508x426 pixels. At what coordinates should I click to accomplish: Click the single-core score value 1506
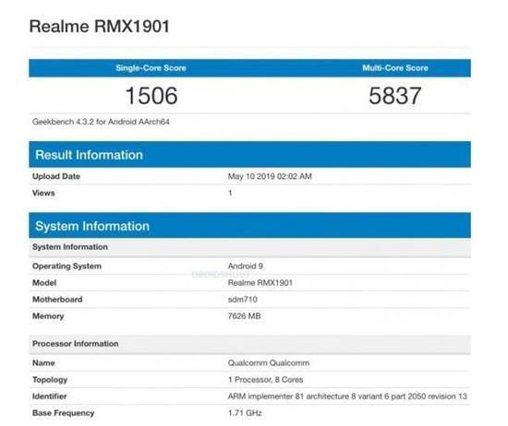click(x=151, y=96)
